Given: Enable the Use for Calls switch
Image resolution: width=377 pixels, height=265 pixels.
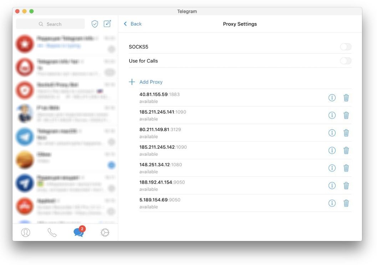Looking at the screenshot, I should click(346, 61).
